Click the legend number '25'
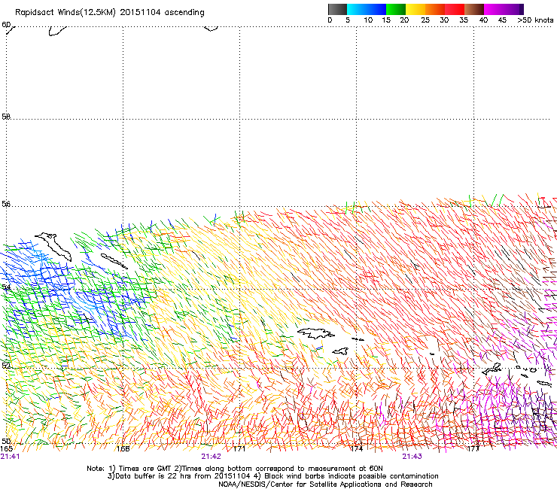Viewport: 557px width, 489px height. point(425,20)
